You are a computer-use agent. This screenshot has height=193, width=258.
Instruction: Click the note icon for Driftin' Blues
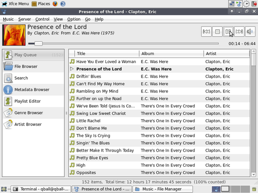tap(72, 76)
